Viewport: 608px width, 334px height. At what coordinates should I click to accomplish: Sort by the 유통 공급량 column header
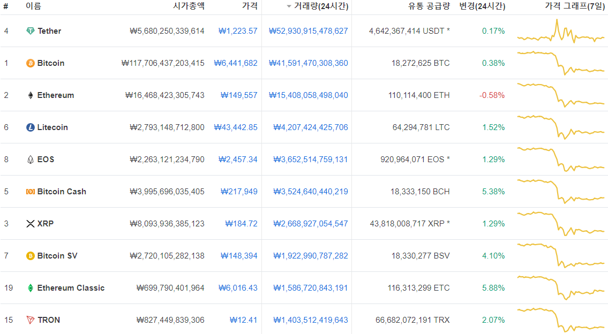pyautogui.click(x=429, y=6)
